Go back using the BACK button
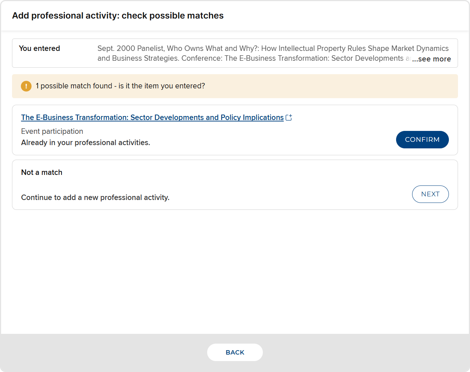Viewport: 470px width, 372px height. (x=235, y=352)
